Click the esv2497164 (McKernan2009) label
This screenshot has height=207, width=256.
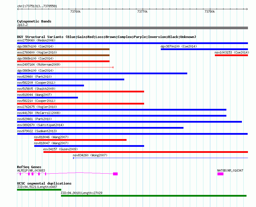coord(39,64)
